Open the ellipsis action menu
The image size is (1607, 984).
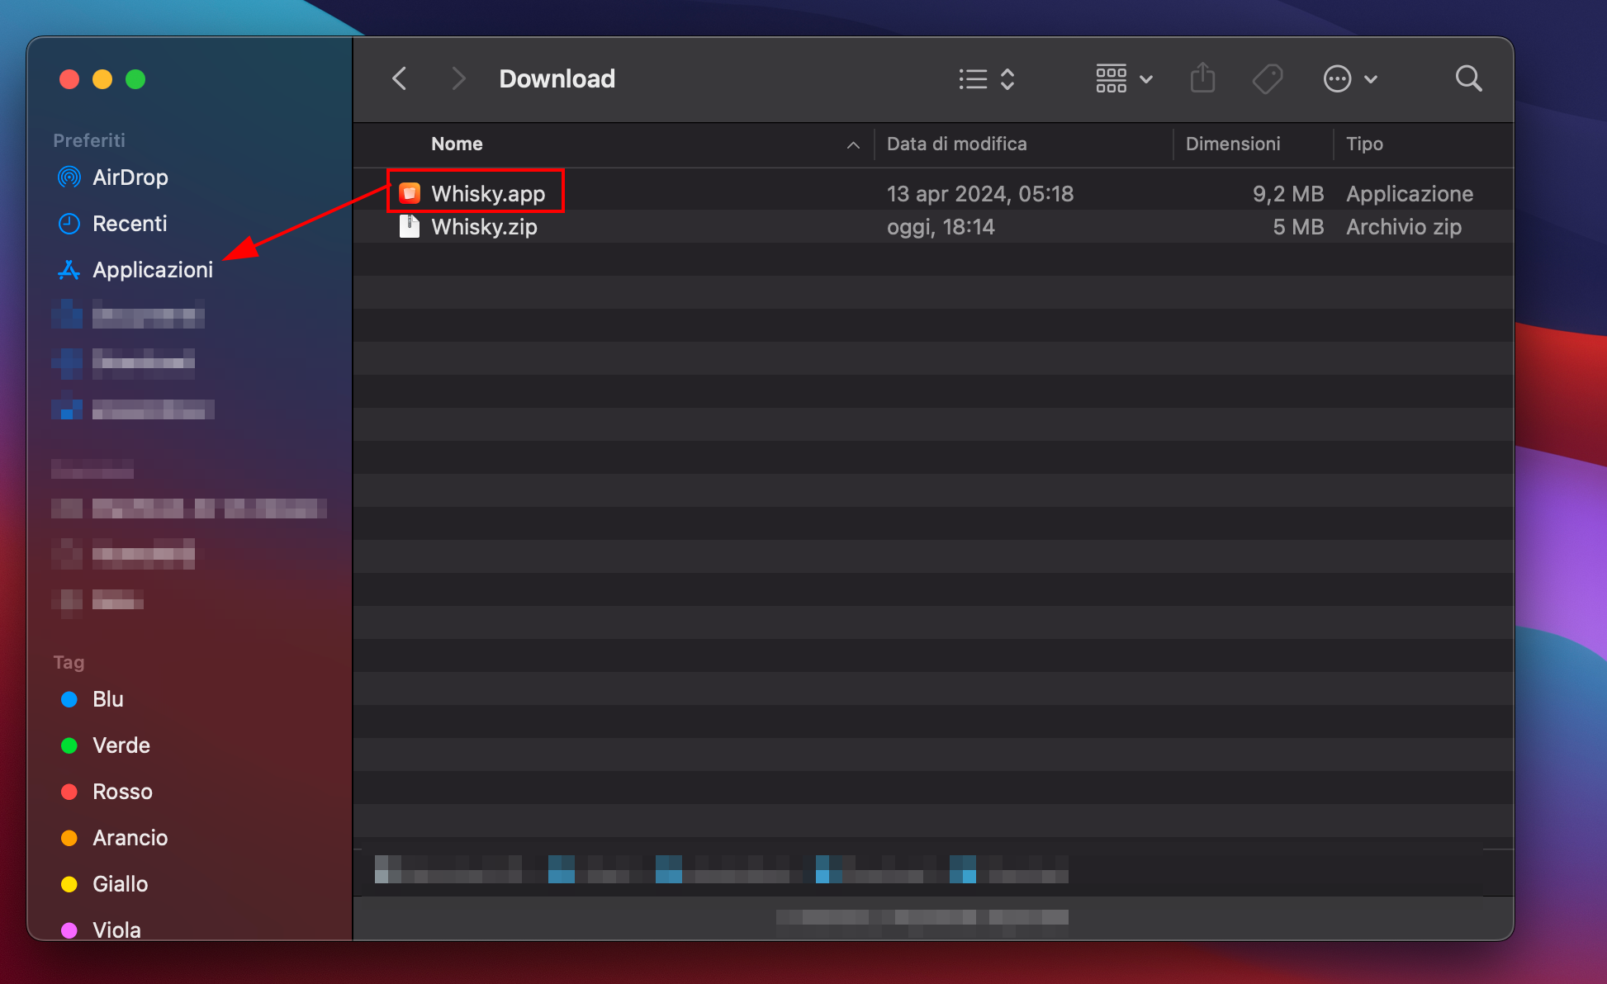[x=1350, y=79]
